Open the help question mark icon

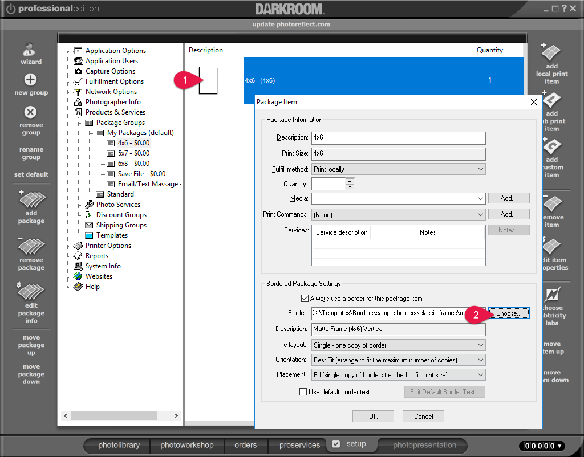coord(564,8)
